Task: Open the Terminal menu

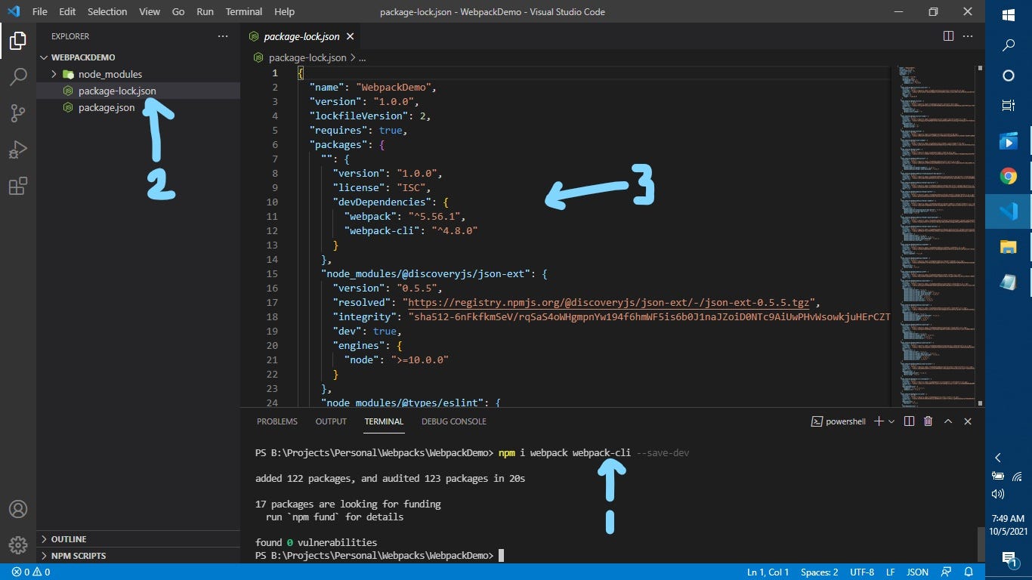Action: pyautogui.click(x=244, y=11)
